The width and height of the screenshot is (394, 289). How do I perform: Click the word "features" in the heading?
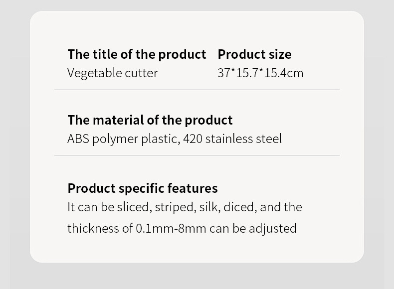click(x=193, y=188)
